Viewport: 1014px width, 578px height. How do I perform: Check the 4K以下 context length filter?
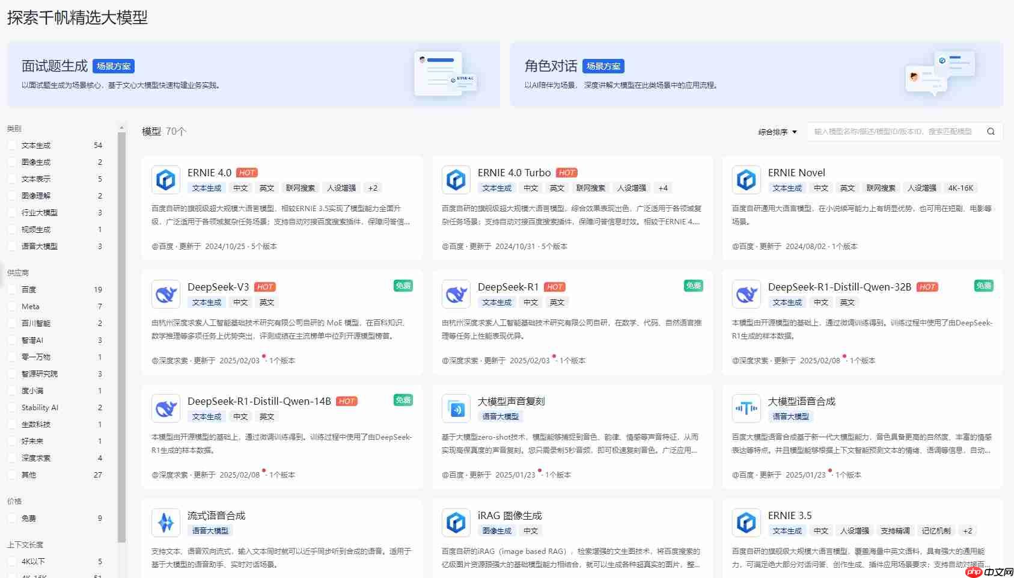pos(12,561)
